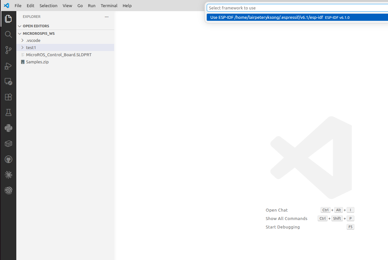The image size is (388, 260).
Task: Open the View menu
Action: [x=67, y=6]
